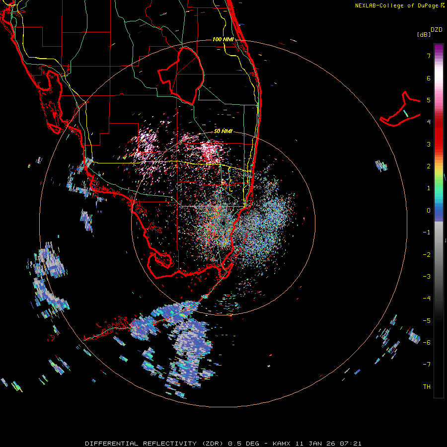Click the 6 value on color scale

(429, 78)
